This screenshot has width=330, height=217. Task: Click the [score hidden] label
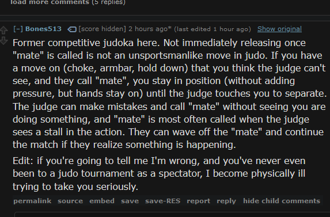pos(102,29)
